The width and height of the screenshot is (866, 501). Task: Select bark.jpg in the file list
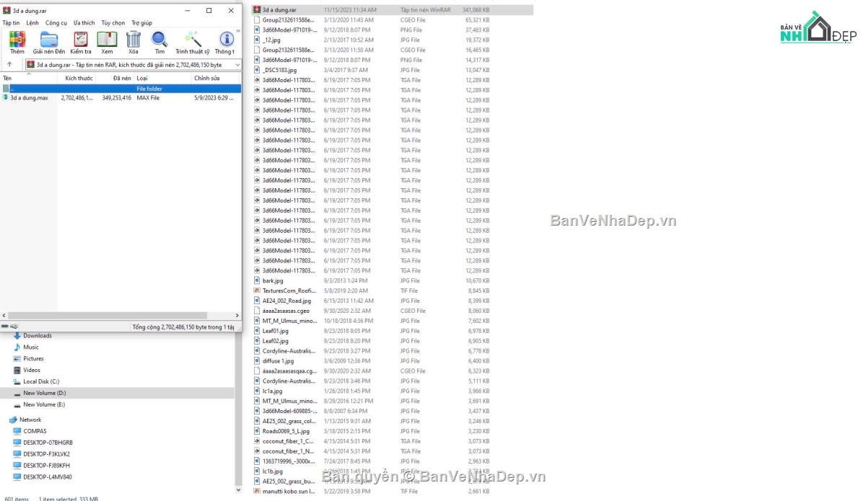273,280
